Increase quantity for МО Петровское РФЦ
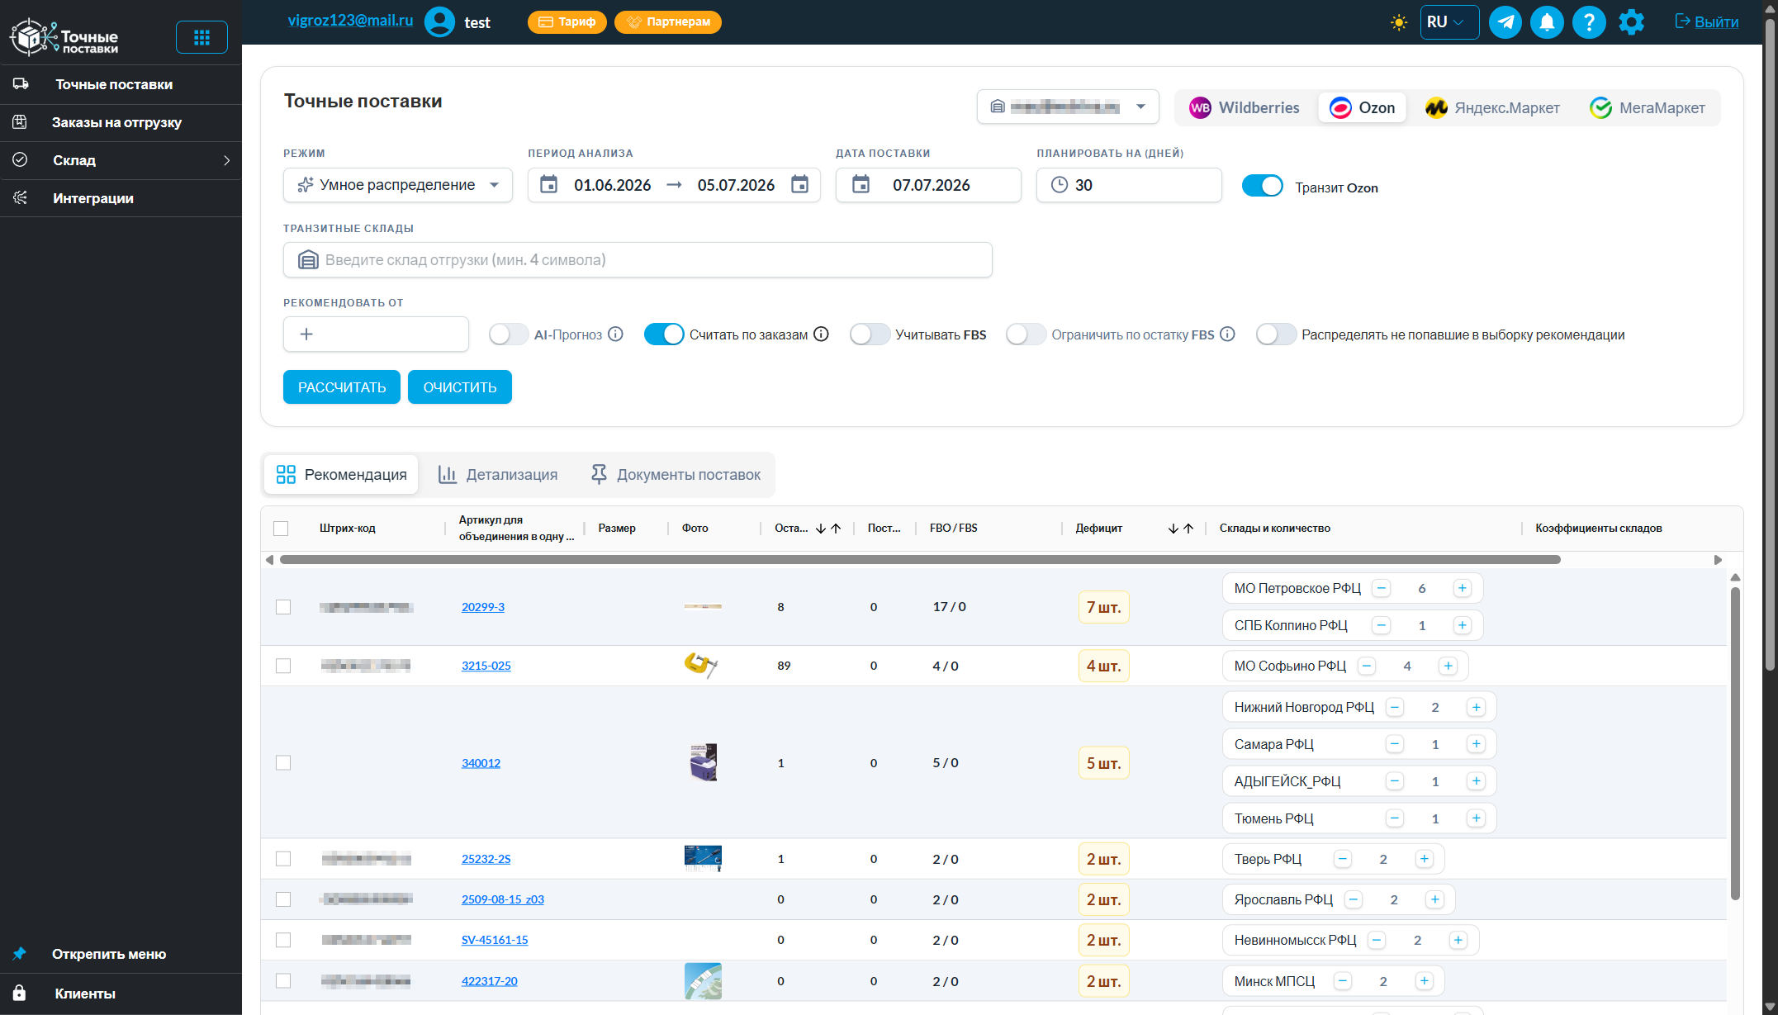The image size is (1778, 1015). point(1463,588)
